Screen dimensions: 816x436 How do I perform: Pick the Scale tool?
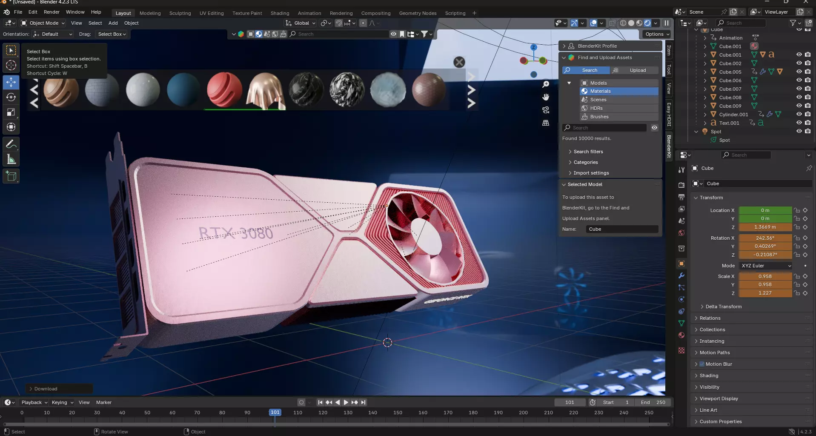[11, 112]
